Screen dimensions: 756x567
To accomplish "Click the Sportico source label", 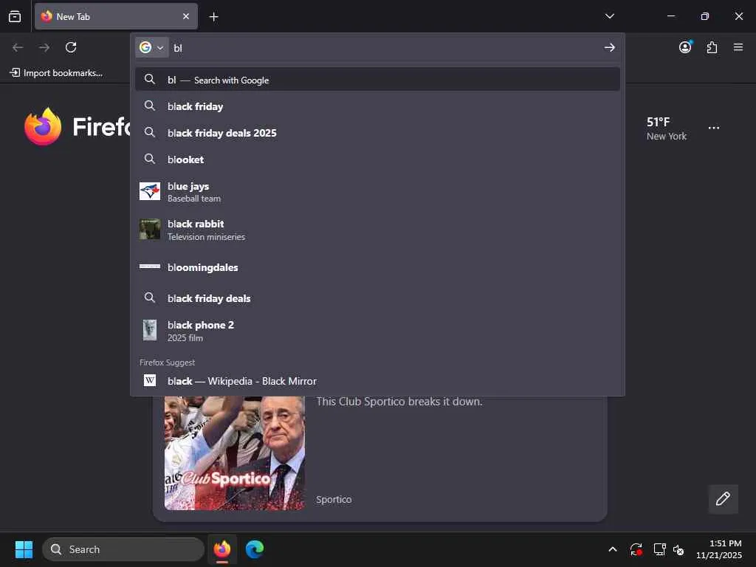I will [x=334, y=500].
